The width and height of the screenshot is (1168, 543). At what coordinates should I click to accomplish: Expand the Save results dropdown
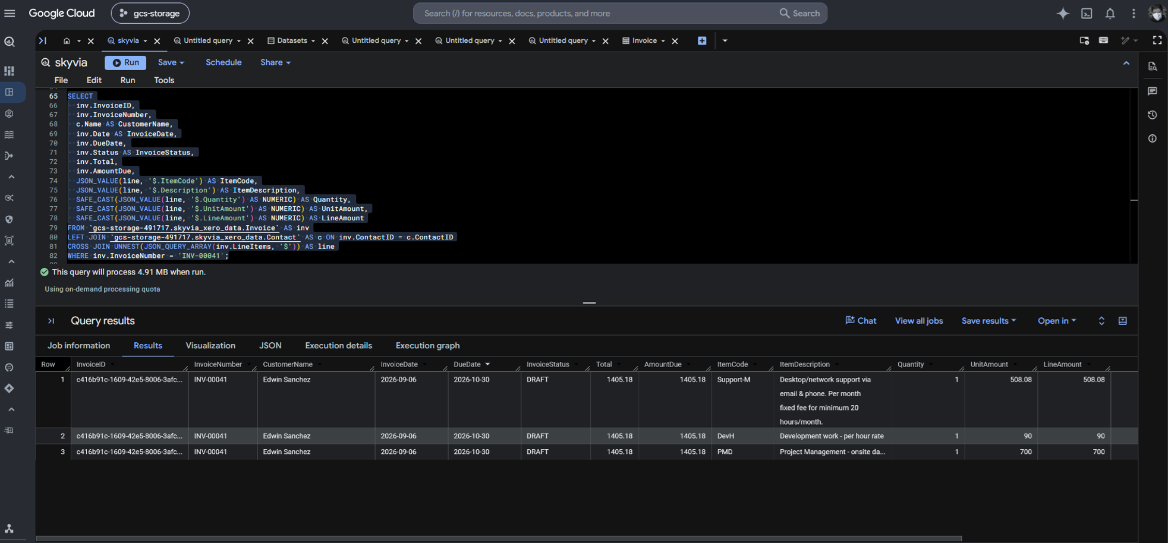tap(988, 321)
